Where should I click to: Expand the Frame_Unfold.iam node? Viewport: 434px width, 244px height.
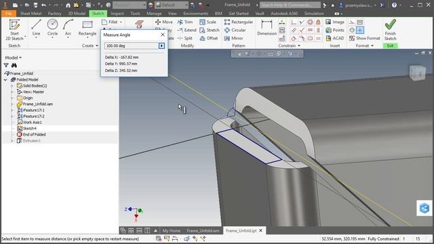coord(12,104)
